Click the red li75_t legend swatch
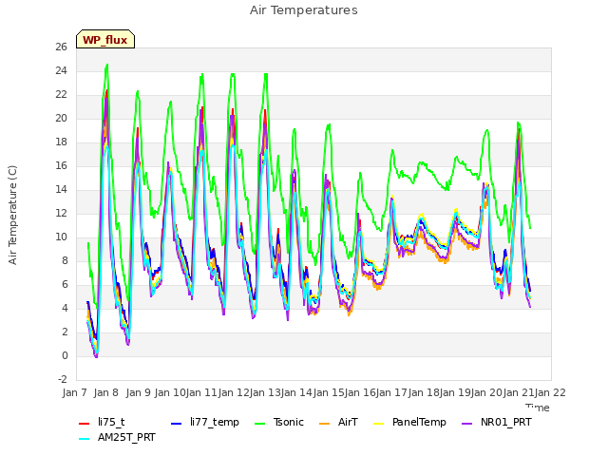This screenshot has height=456, width=608. [x=85, y=424]
